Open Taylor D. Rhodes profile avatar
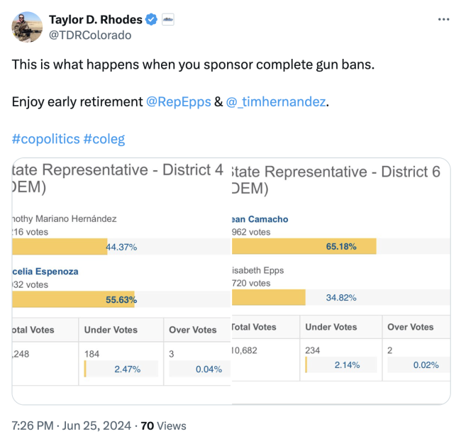This screenshot has height=439, width=461. click(26, 27)
